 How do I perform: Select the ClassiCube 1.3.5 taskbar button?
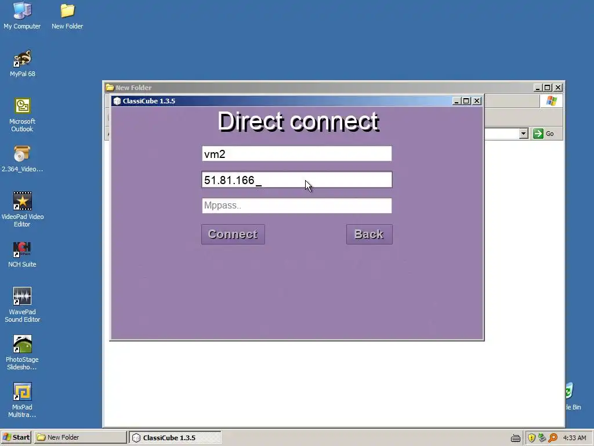pyautogui.click(x=175, y=437)
